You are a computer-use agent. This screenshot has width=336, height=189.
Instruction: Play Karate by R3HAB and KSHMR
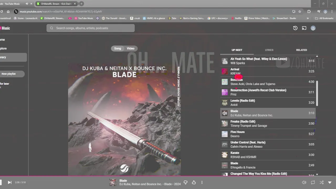pos(268,155)
